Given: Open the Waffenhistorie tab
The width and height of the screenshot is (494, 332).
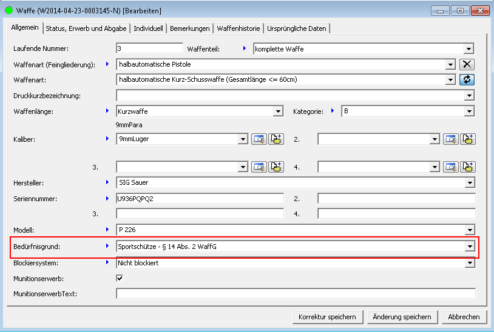Looking at the screenshot, I should point(239,28).
